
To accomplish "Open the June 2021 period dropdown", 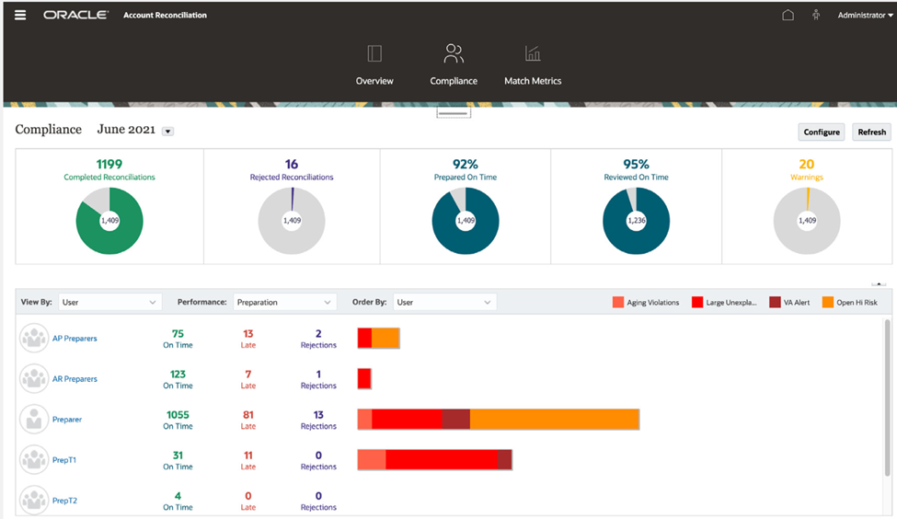I will pos(167,132).
